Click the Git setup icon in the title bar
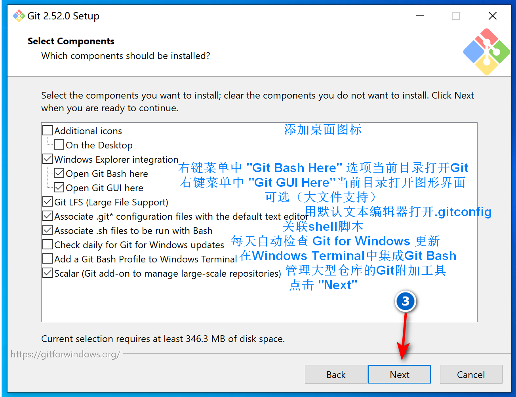 (x=19, y=16)
